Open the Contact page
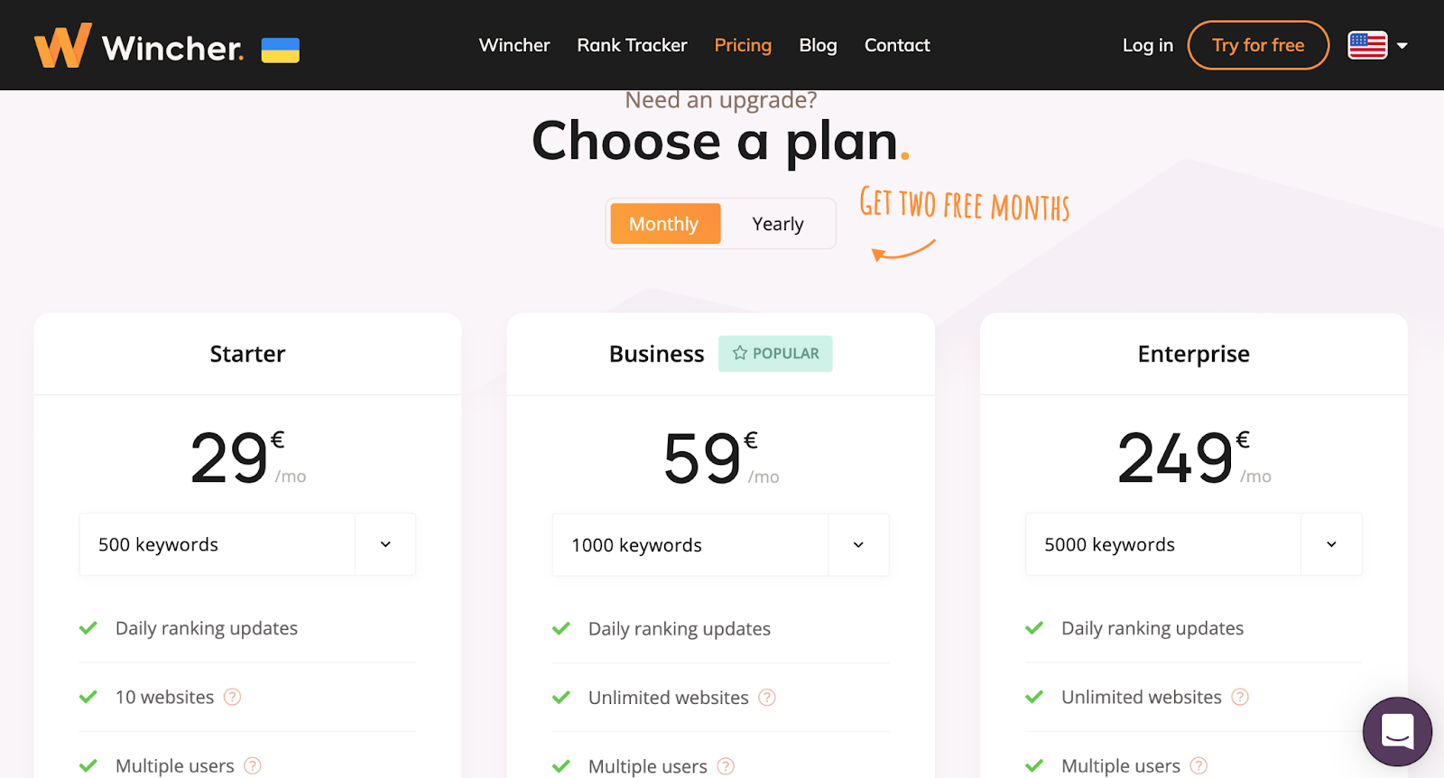This screenshot has height=778, width=1444. tap(897, 45)
